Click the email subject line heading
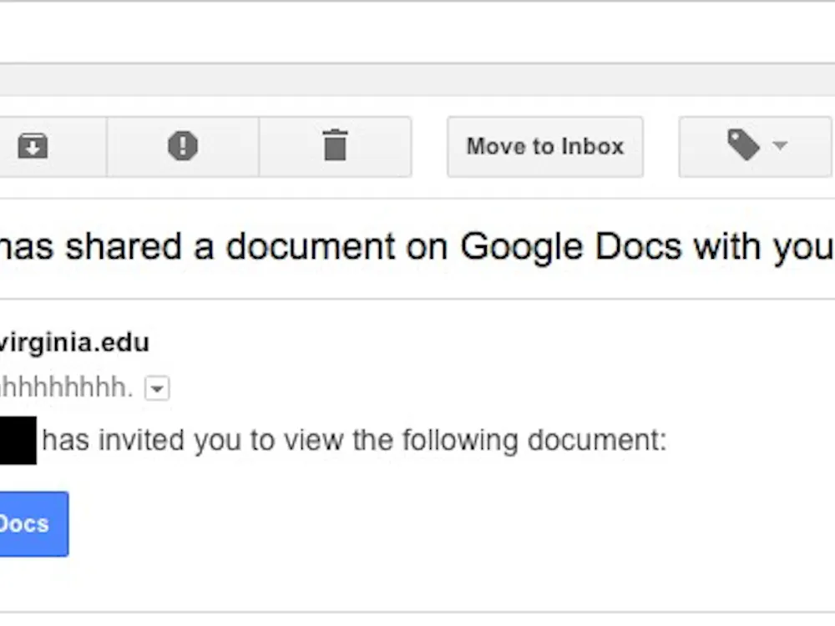Screen dimensions: 835x626 point(417,247)
